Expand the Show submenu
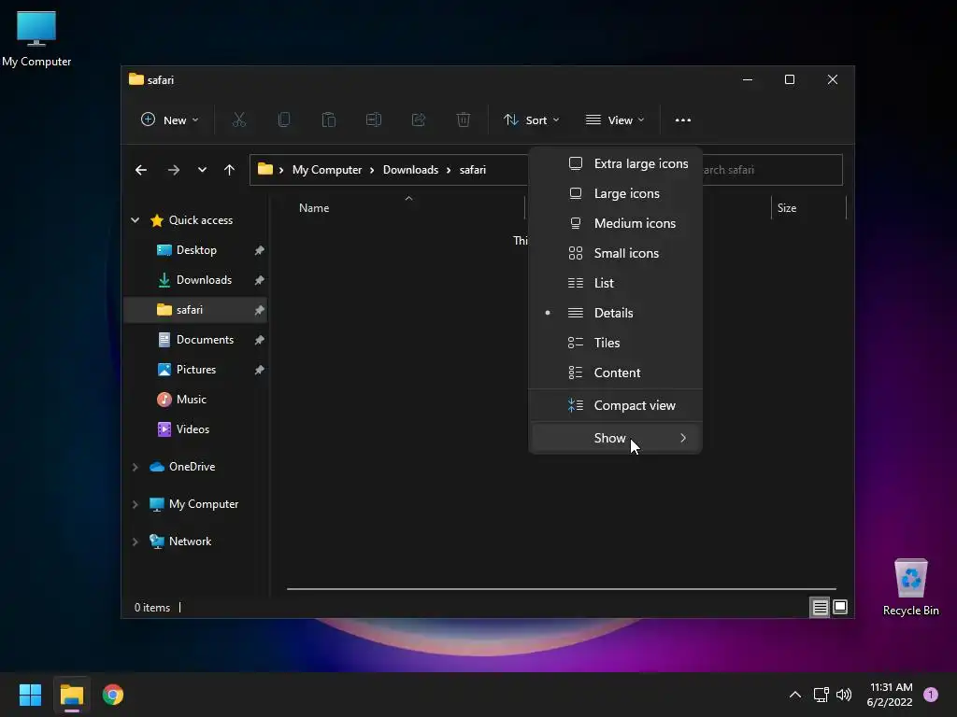 [616, 439]
